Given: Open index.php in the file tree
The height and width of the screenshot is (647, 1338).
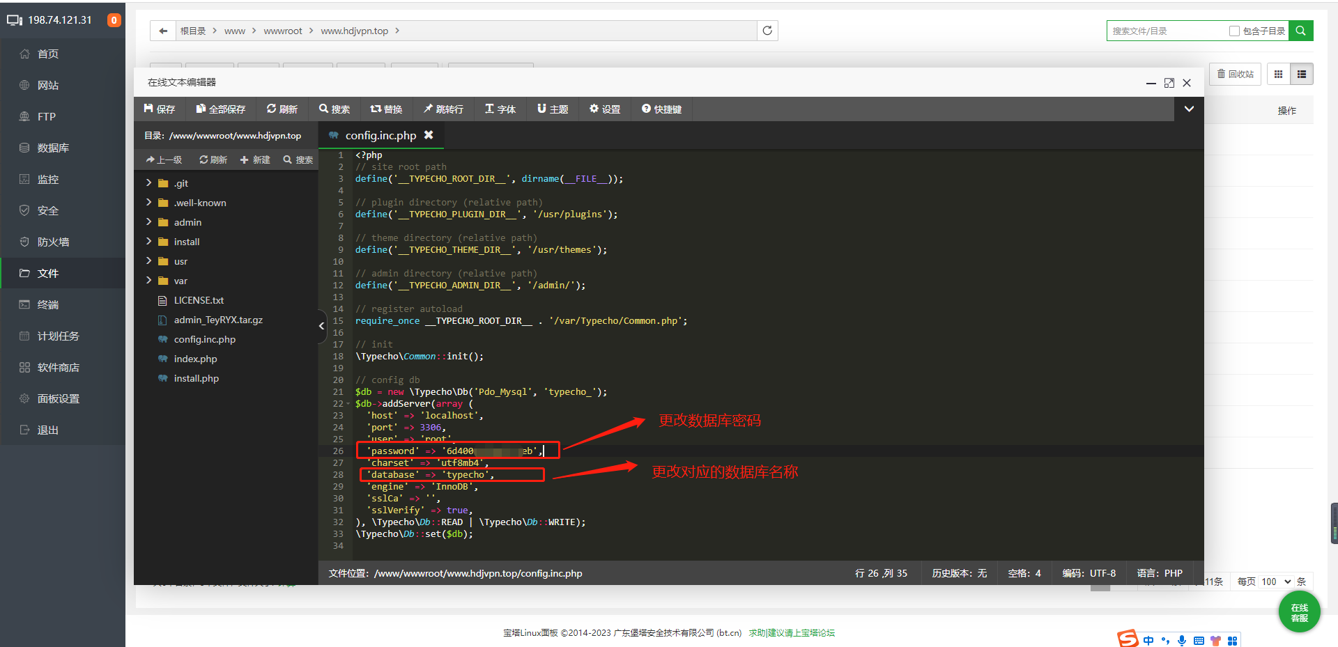Looking at the screenshot, I should pyautogui.click(x=195, y=359).
